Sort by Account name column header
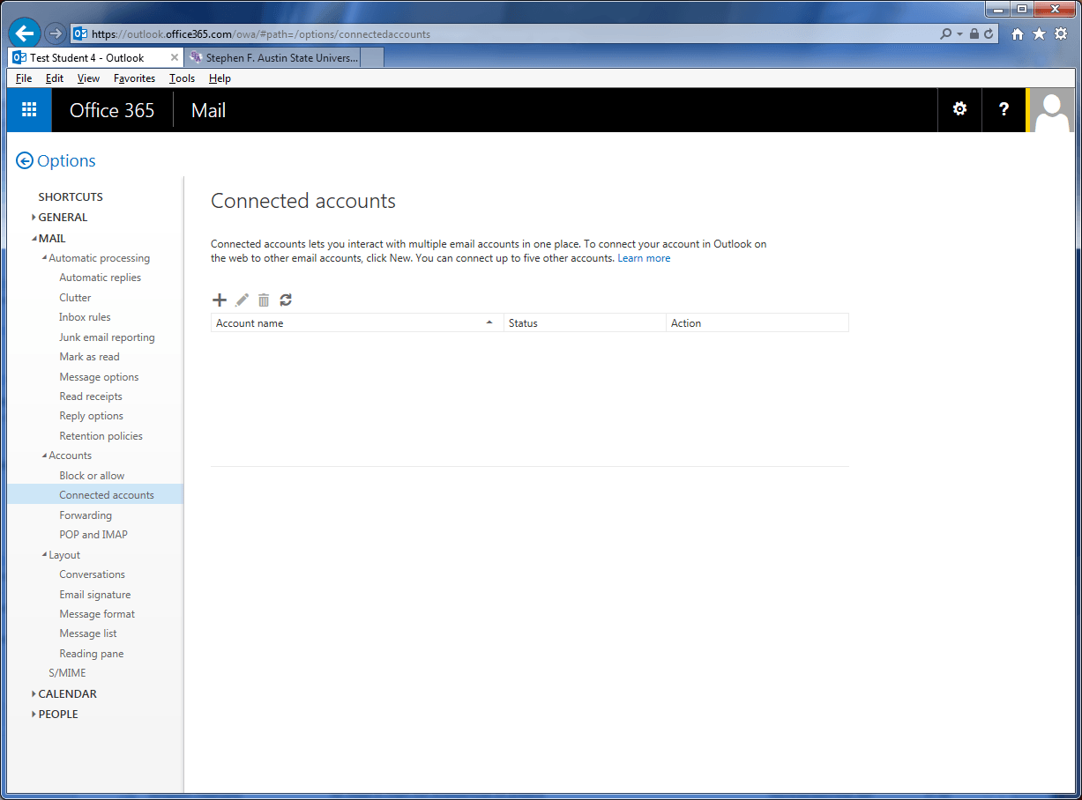1082x800 pixels. [x=353, y=323]
